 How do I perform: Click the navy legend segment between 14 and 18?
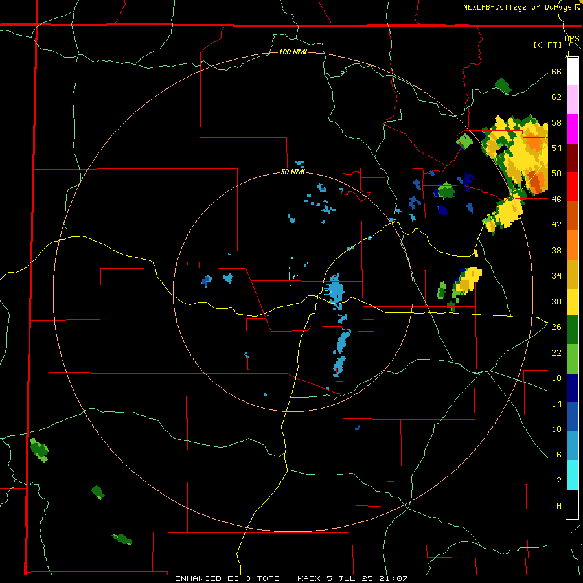pos(572,388)
